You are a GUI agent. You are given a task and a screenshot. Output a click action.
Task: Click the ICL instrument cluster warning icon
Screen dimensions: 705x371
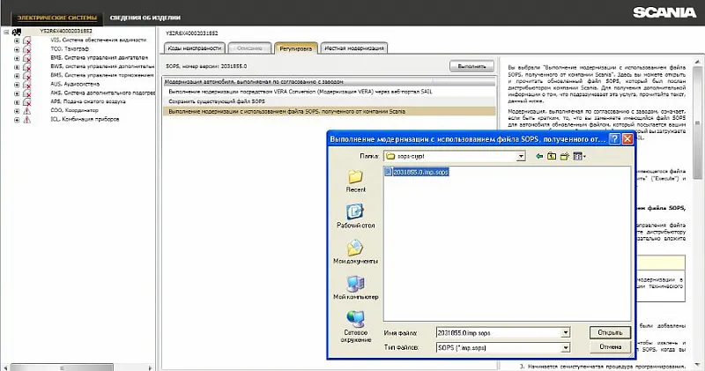click(x=27, y=120)
